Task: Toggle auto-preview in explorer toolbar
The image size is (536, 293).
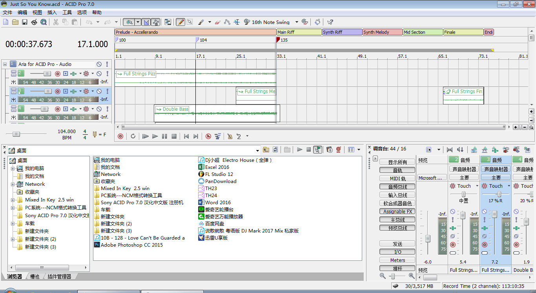Action: (x=318, y=150)
